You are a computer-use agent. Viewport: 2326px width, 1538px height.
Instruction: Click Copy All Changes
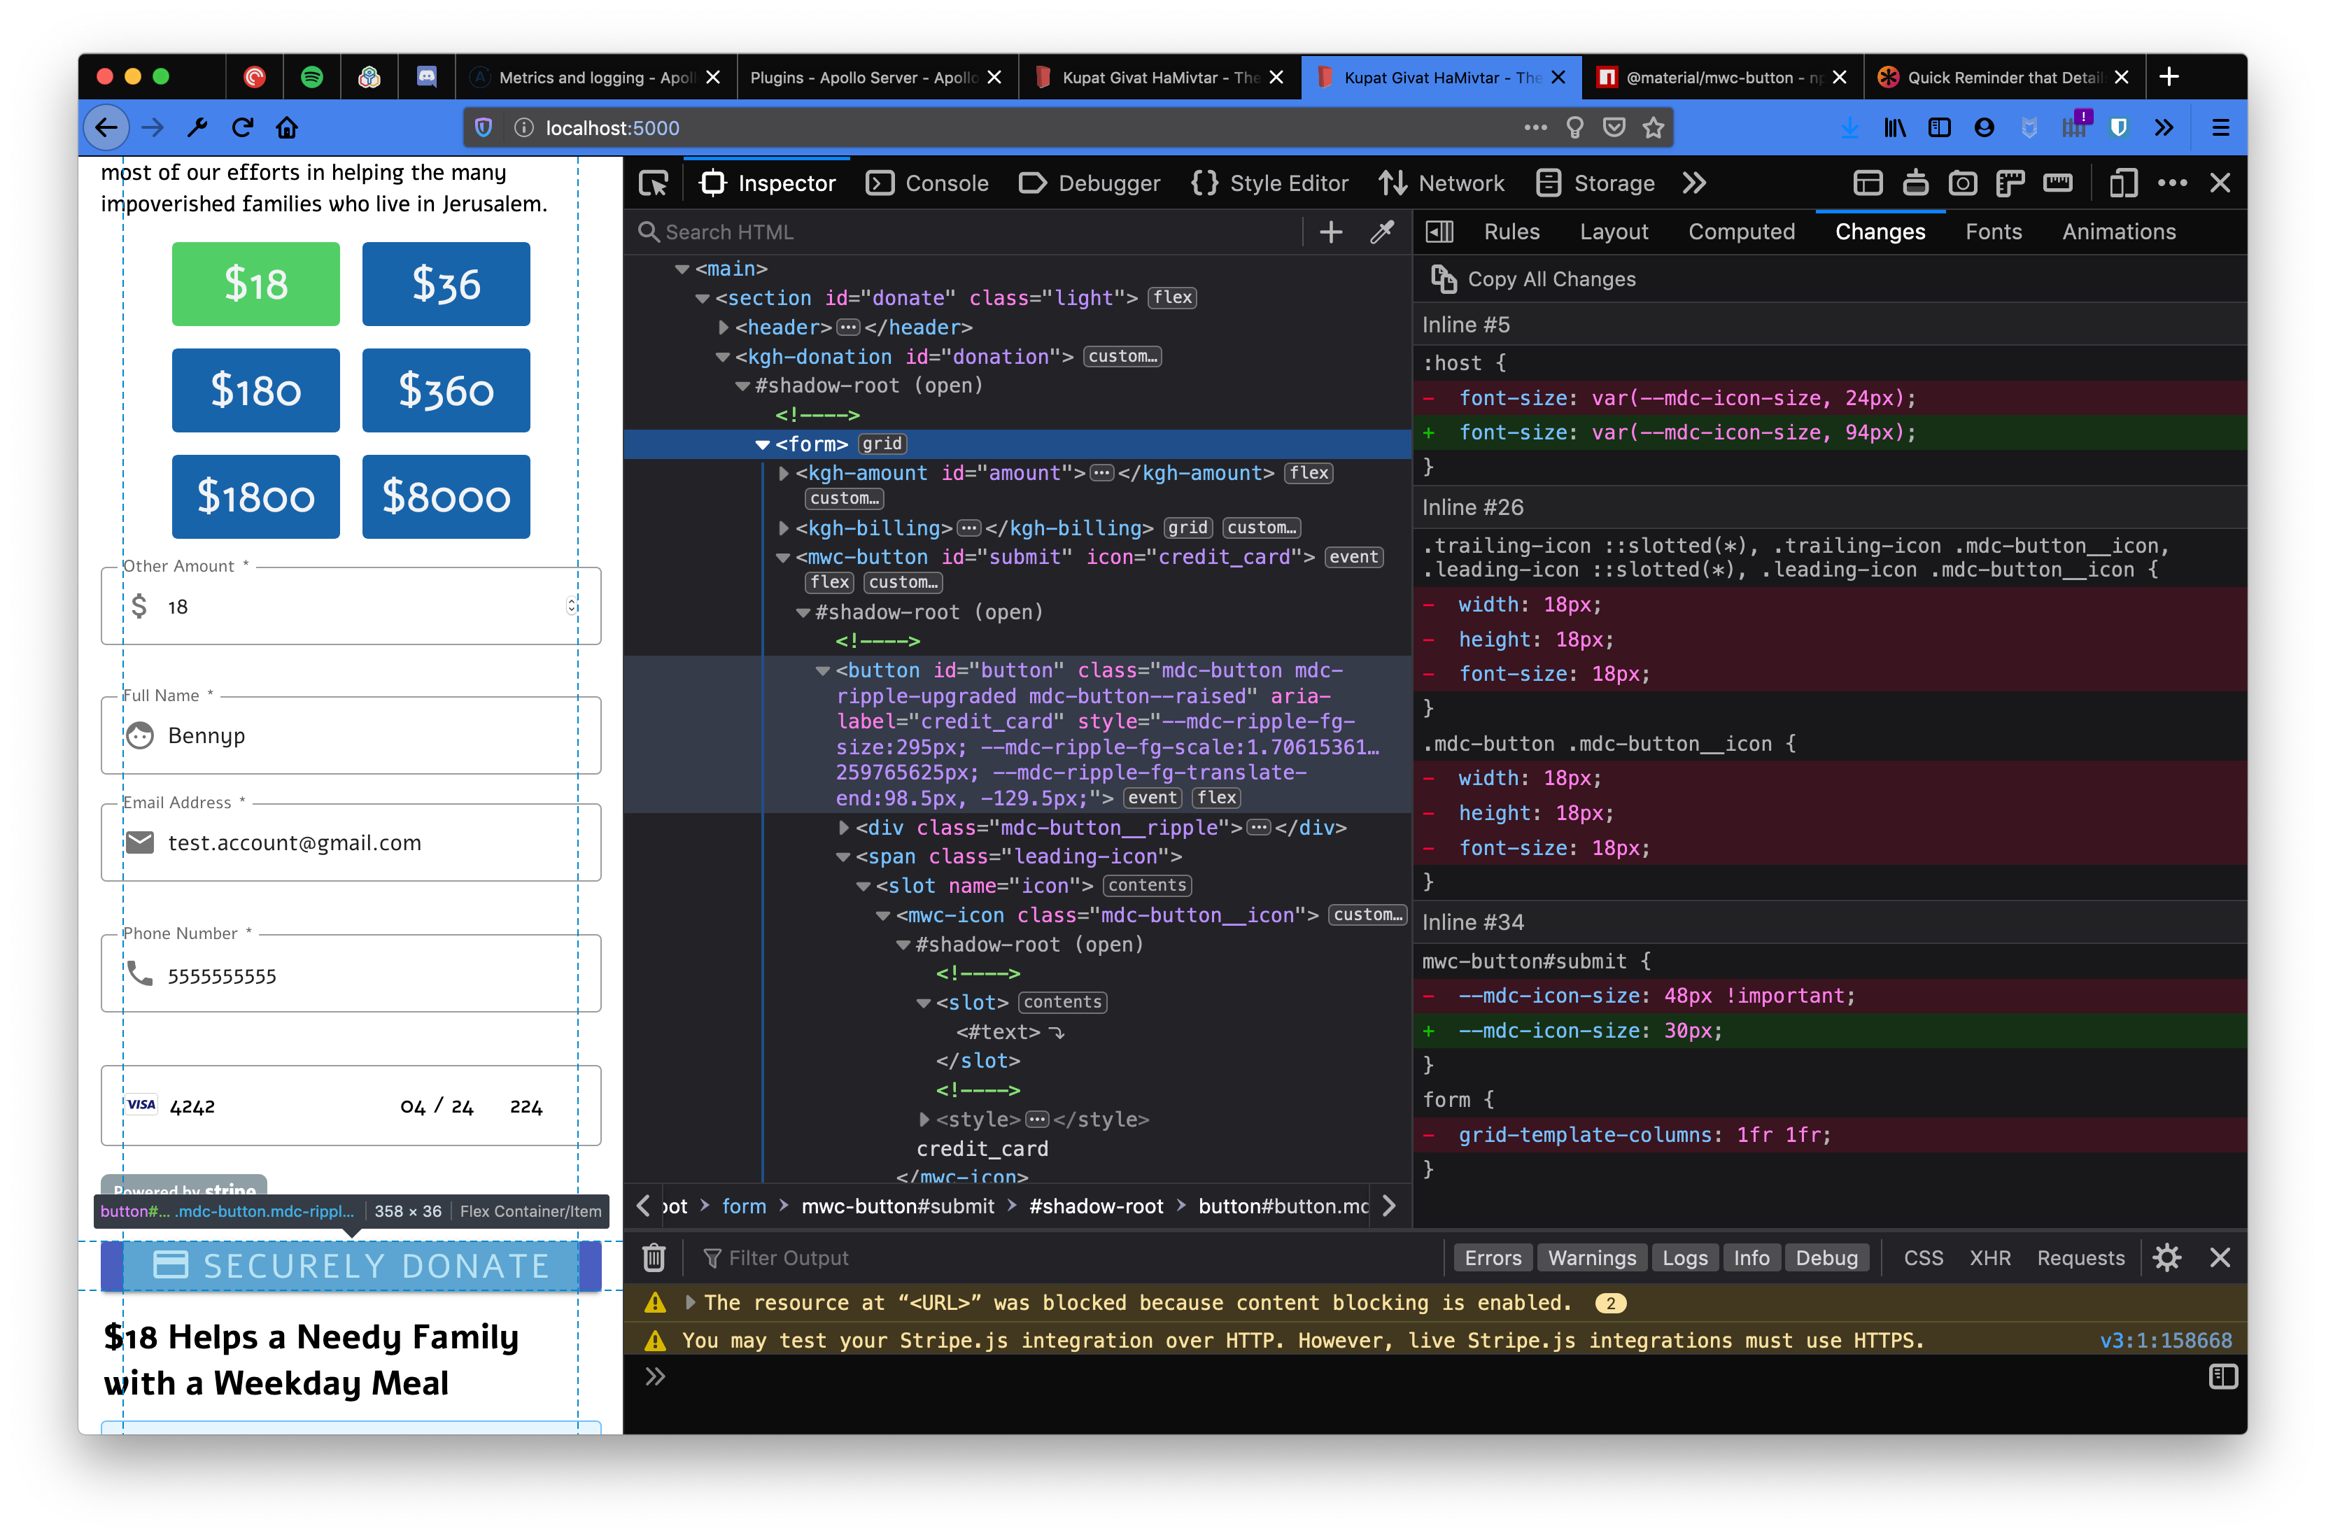1551,278
